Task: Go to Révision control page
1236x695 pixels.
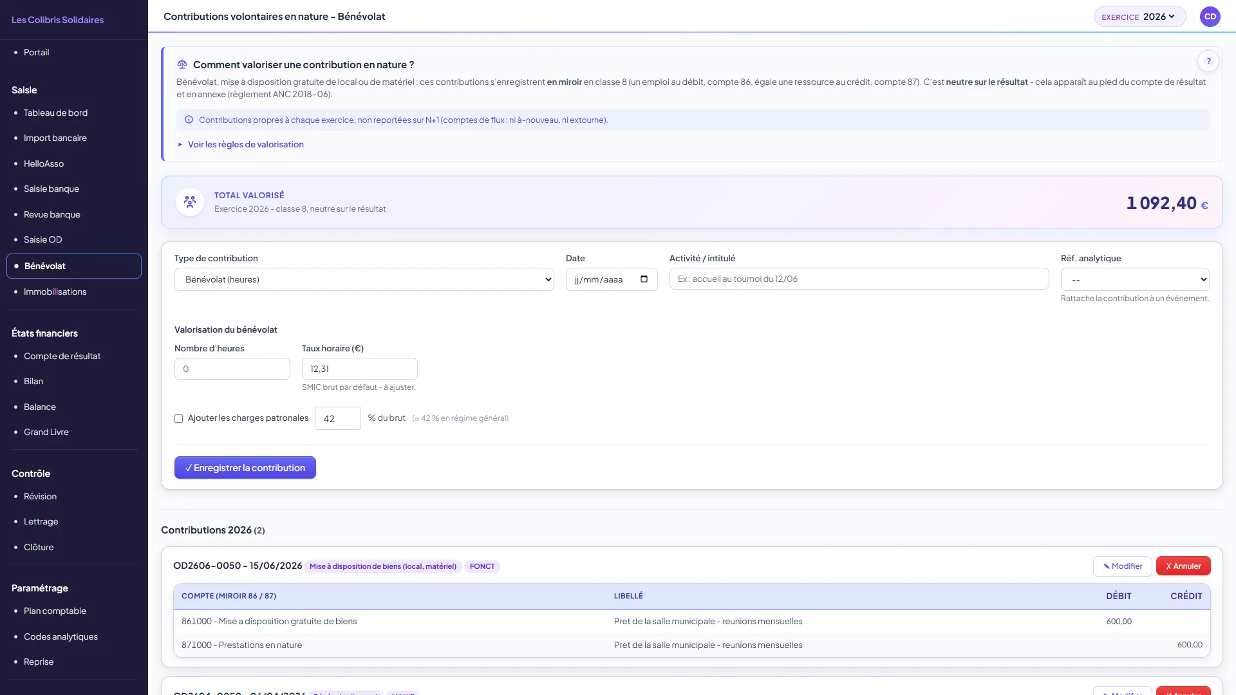Action: point(40,496)
